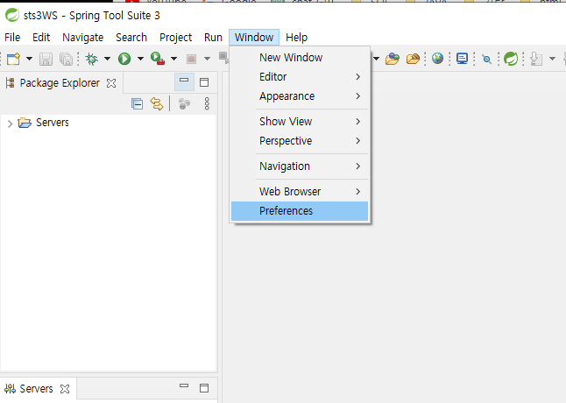
Task: Open the Search menu
Action: point(131,37)
